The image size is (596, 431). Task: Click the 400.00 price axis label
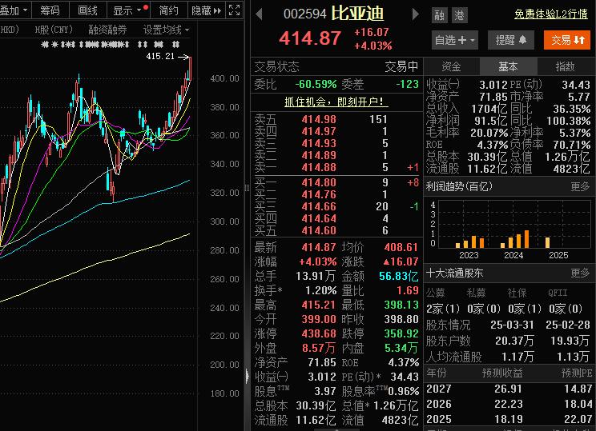pos(224,78)
